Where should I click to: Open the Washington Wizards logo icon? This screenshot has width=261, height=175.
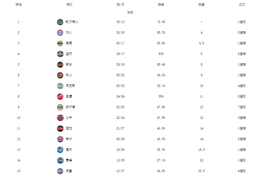click(60, 139)
